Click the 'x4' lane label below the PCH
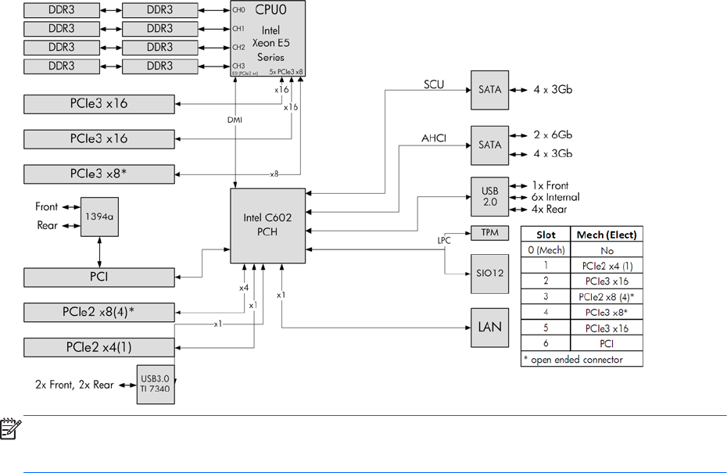The height and width of the screenshot is (473, 727). (244, 288)
